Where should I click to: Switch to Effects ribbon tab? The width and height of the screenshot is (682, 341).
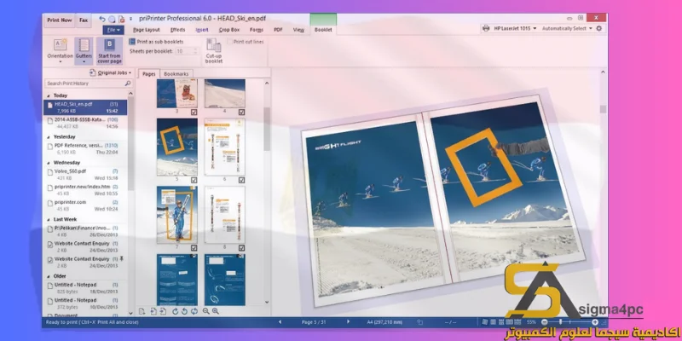click(178, 30)
